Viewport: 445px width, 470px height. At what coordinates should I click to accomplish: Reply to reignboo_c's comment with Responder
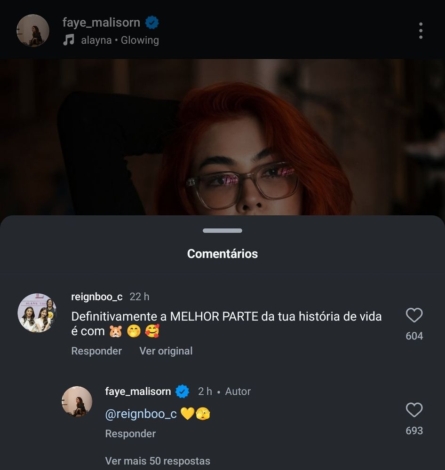tap(96, 351)
